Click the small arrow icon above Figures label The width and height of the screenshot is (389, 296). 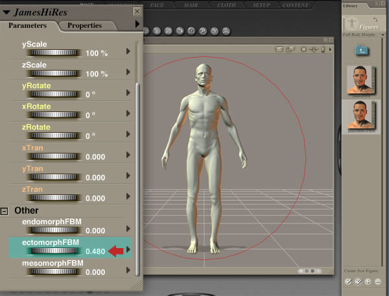tap(375, 19)
